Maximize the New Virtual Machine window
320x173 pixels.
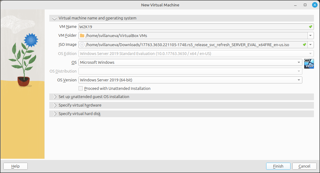(x=305, y=5)
